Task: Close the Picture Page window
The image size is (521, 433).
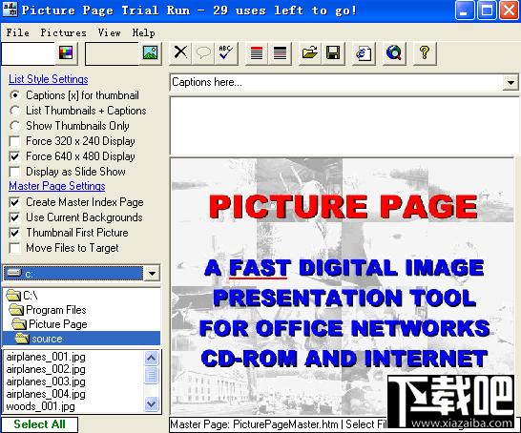Action: coord(510,10)
